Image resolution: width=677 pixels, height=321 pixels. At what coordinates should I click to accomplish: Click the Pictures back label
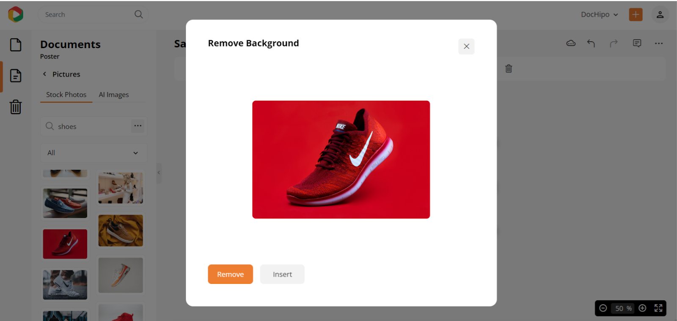[x=66, y=74]
